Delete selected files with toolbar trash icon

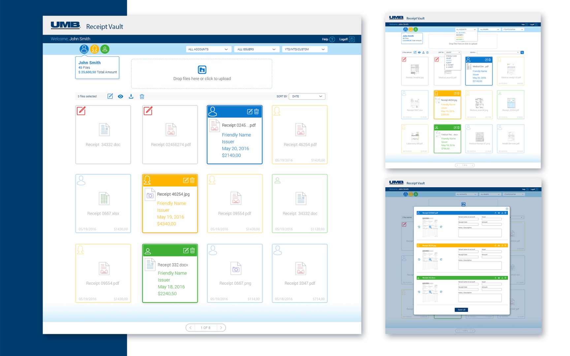(x=142, y=96)
